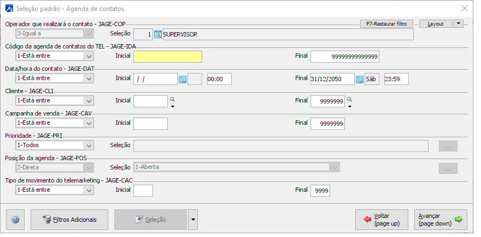Click the Final client field 9999999
Screen dimensions: 481x237
click(x=327, y=101)
